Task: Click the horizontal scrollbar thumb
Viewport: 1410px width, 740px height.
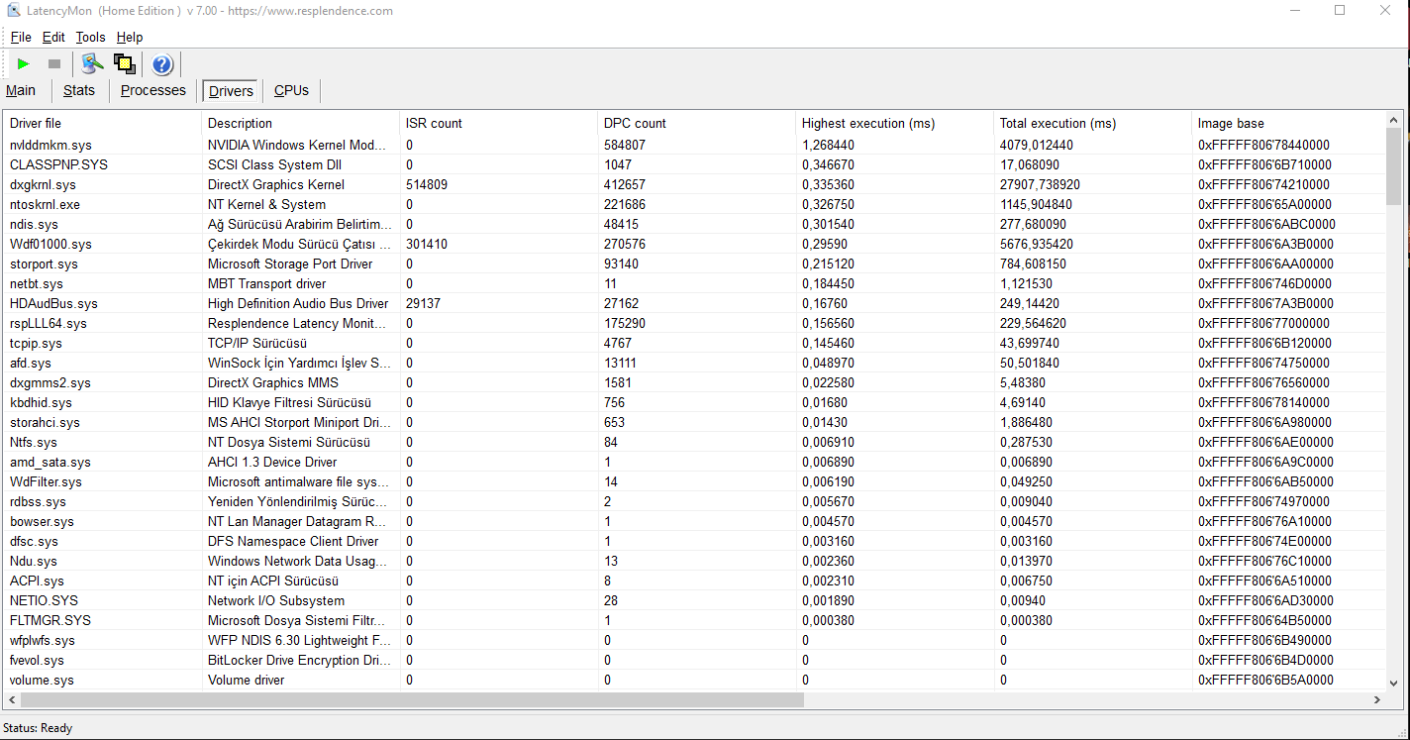Action: coord(412,699)
